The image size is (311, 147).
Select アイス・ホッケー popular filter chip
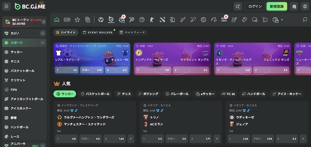click(x=287, y=94)
